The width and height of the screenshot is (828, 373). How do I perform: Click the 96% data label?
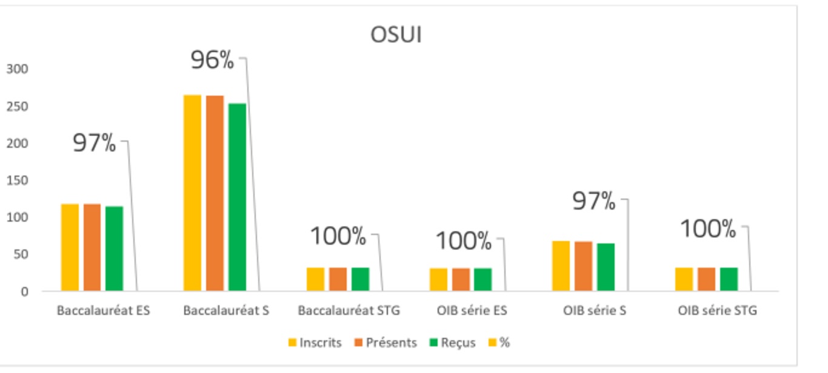tap(212, 60)
